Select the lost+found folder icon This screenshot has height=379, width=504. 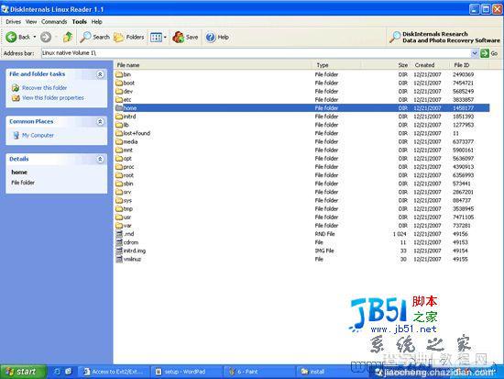point(119,133)
